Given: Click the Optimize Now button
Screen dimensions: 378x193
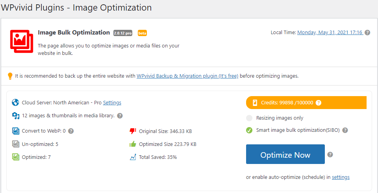Looking at the screenshot, I should [285, 154].
